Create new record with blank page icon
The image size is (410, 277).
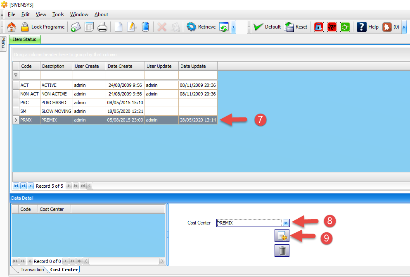pos(118,27)
